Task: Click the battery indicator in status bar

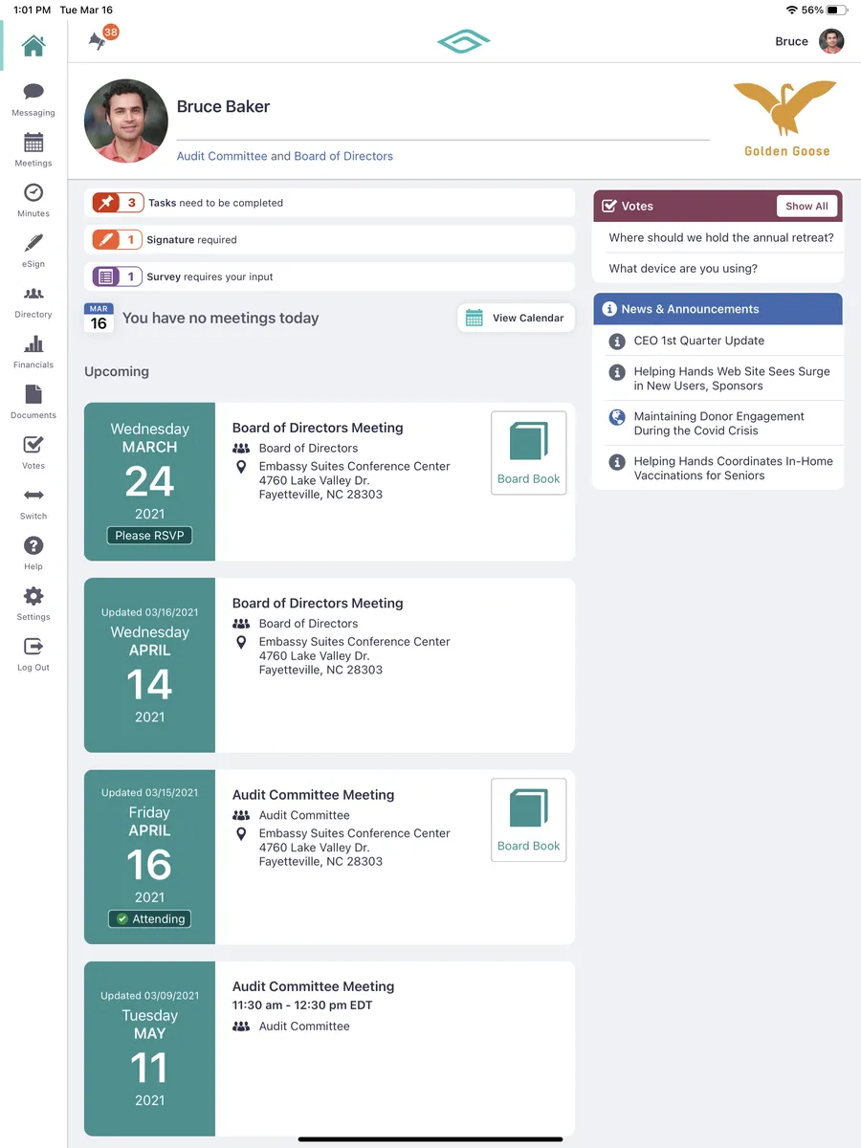Action: [x=837, y=10]
